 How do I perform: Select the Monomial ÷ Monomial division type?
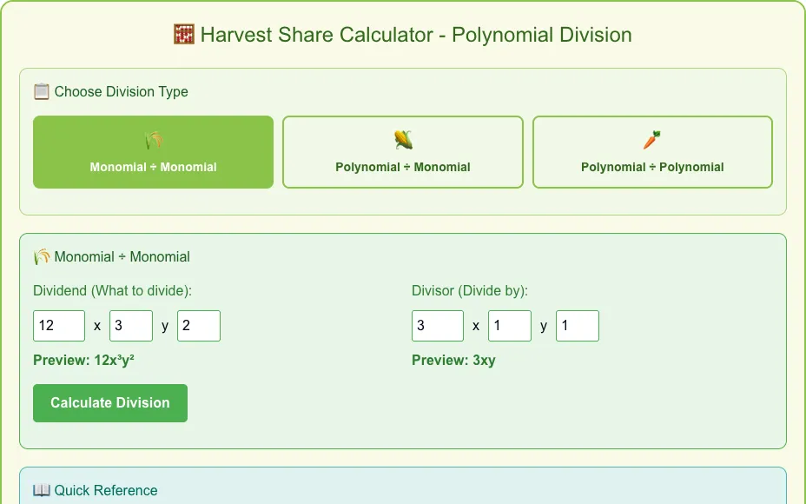click(x=153, y=152)
